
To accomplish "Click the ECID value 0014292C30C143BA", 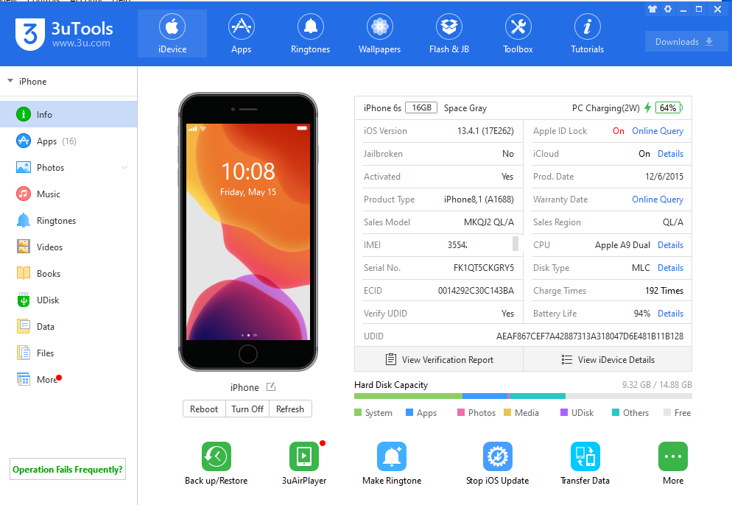I will (x=476, y=291).
